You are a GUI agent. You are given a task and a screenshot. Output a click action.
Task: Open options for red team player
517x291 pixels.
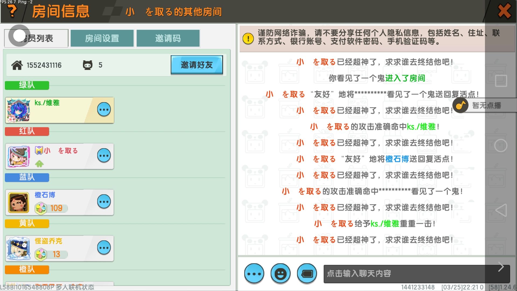coord(104,156)
